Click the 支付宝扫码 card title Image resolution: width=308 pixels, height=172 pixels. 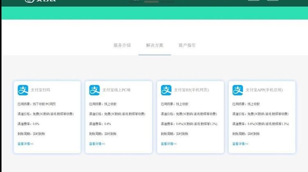point(40,90)
